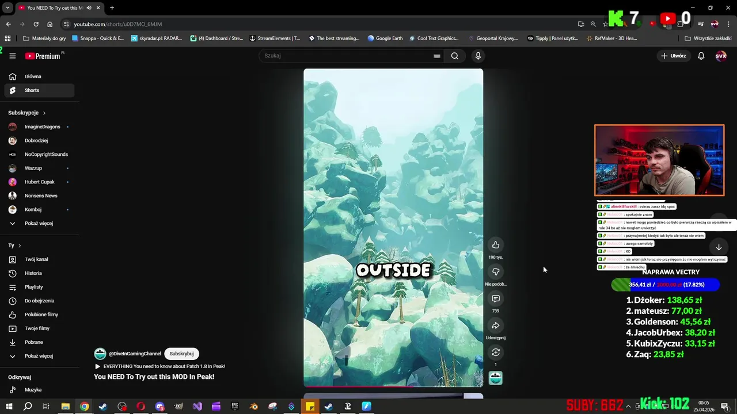Open @DiveInGamingChannel channel link

coord(135,354)
